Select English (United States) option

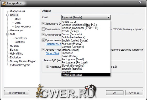[86, 40]
